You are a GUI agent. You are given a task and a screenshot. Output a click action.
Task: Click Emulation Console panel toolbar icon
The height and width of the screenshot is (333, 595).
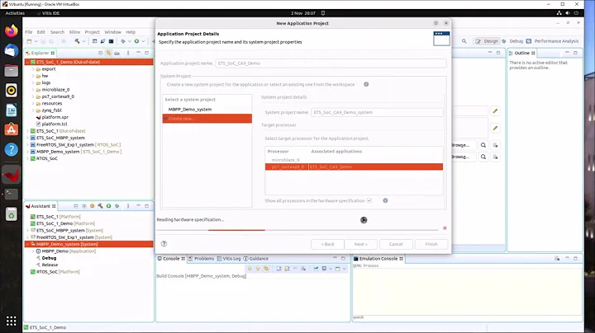tap(557, 259)
